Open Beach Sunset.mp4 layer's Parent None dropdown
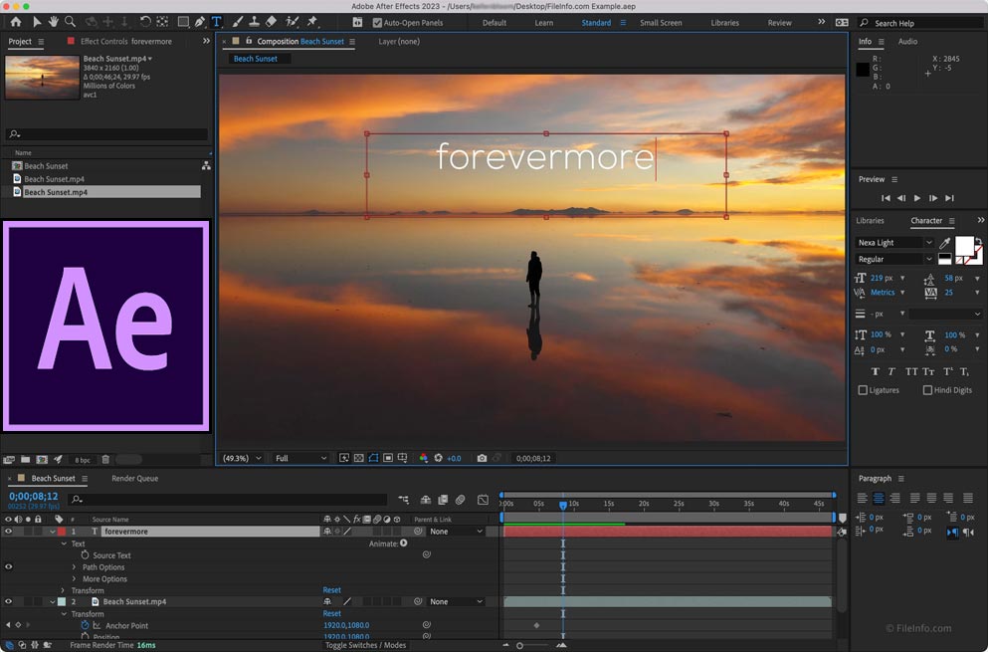The width and height of the screenshot is (988, 652). click(457, 601)
